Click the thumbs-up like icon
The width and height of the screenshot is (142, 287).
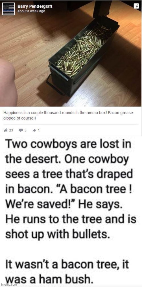(5, 130)
